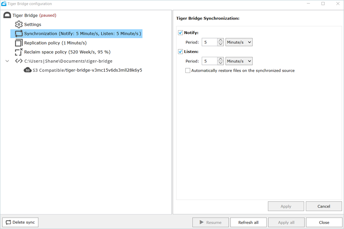
Task: Click the Reclaim space policy icon
Action: [19, 52]
